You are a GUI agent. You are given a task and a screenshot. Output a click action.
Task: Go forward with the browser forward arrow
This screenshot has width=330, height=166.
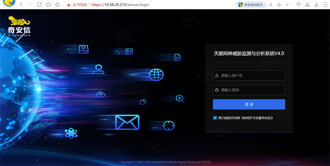pos(30,5)
